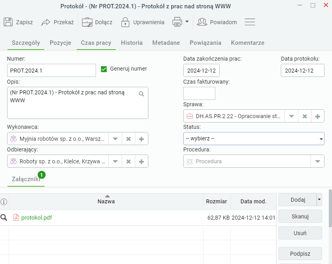
Task: Click the Dodaj attachment button
Action: [x=298, y=199]
